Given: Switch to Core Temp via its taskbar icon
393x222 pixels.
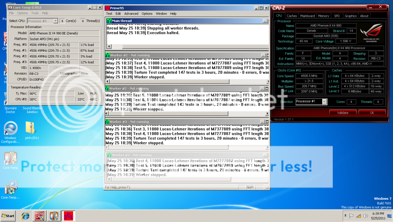Looking at the screenshot, I should point(54,216).
